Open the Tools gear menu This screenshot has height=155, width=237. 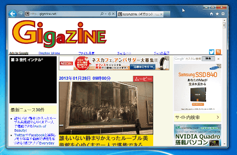tap(223, 14)
